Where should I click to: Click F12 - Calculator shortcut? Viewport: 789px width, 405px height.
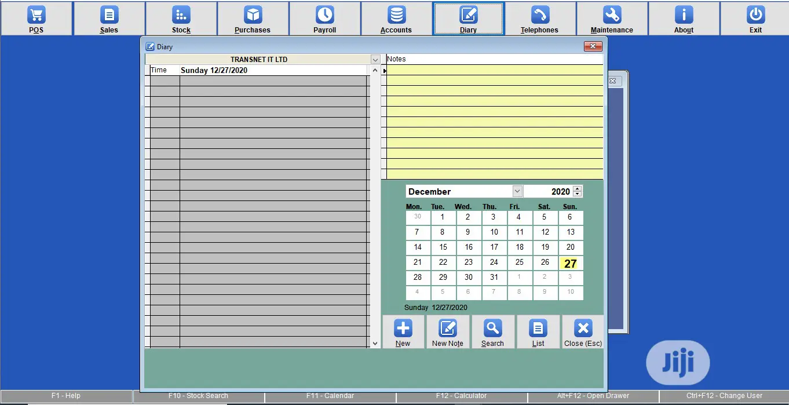click(462, 396)
